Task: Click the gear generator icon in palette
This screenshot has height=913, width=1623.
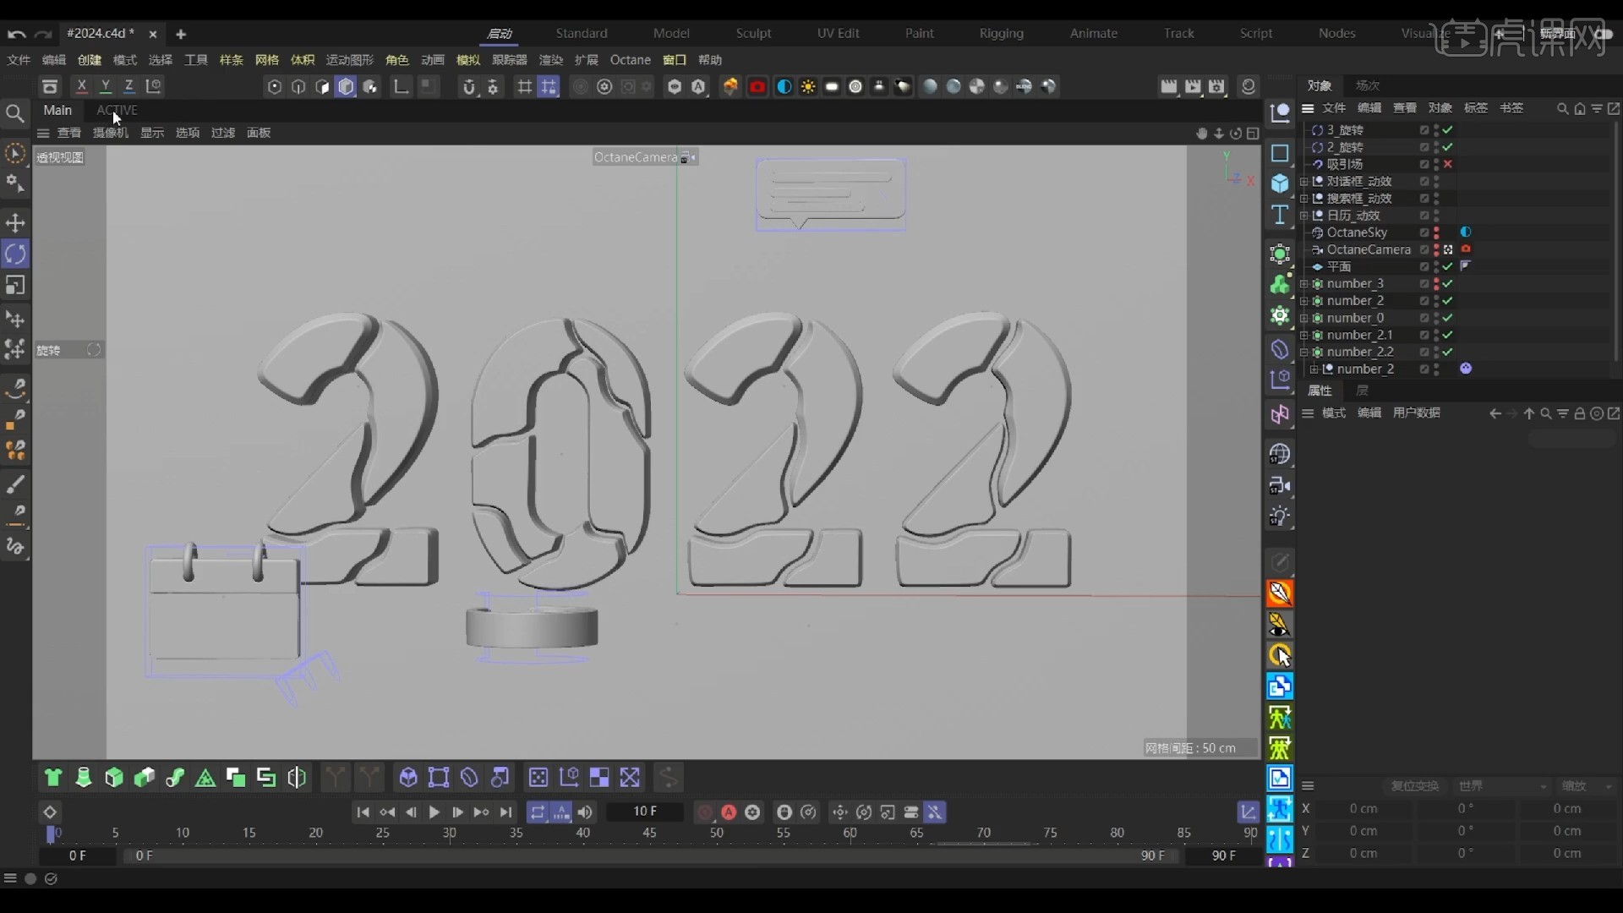Action: (1280, 316)
